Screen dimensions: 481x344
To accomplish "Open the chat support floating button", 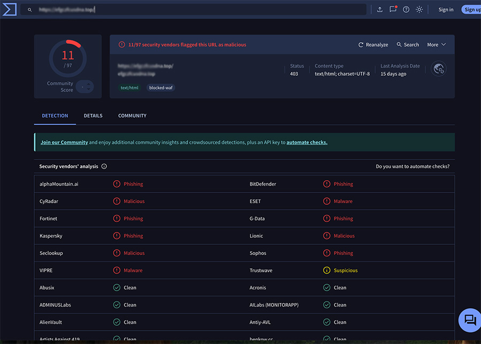I will [470, 320].
